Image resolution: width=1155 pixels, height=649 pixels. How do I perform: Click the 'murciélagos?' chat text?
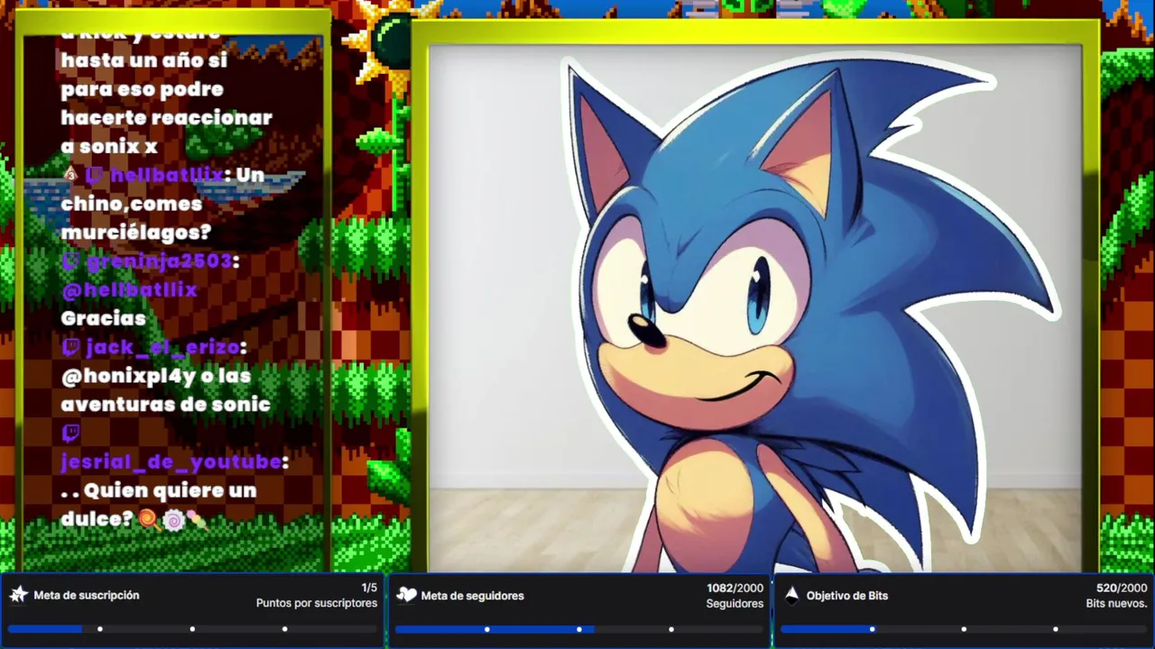135,233
